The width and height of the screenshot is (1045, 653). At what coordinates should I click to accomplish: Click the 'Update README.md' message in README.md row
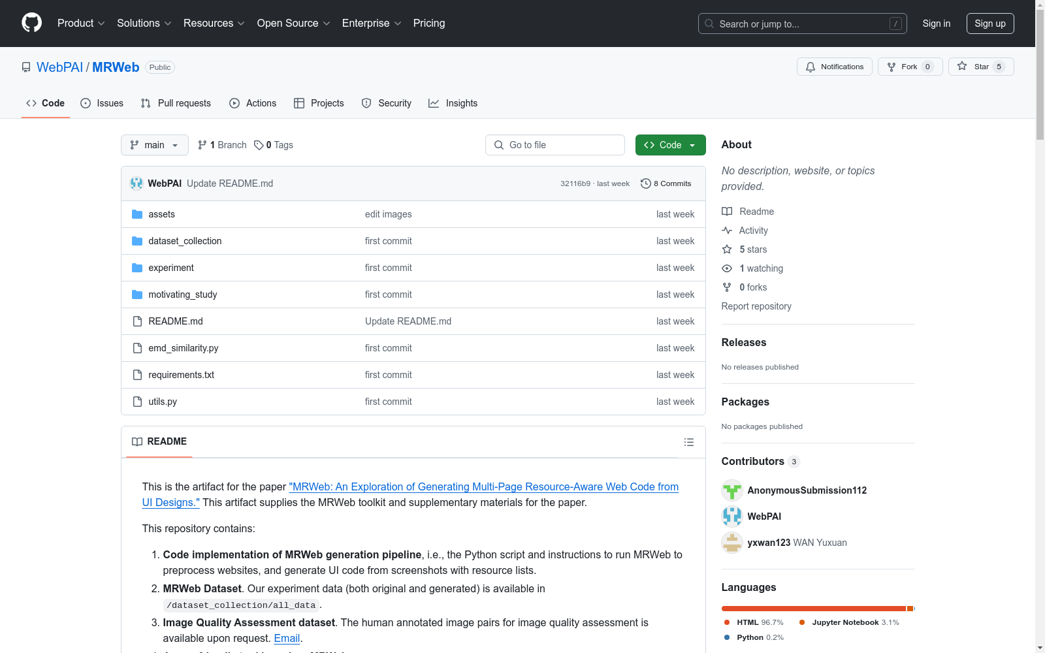pos(408,321)
